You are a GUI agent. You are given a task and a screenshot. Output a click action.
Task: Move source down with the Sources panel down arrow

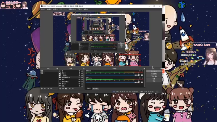pos(73,89)
